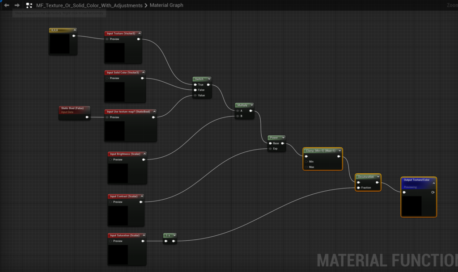This screenshot has height=272, width=458.
Task: Click the 0,0,0 constant node's color preview
Action: (x=59, y=44)
